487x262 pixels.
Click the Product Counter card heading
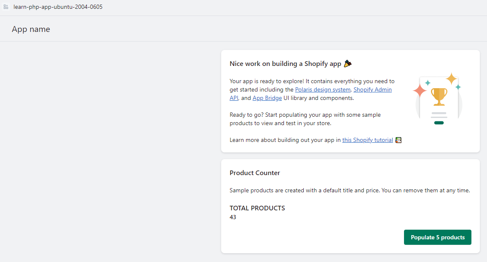coord(255,173)
